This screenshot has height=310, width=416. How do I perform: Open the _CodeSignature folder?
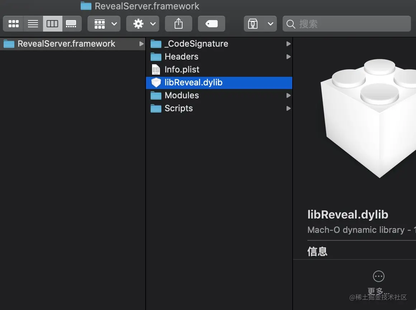[x=196, y=44]
